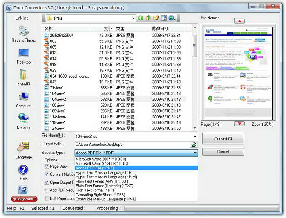Click the Processing progress bar
This screenshot has height=218, width=286.
coord(201,208)
